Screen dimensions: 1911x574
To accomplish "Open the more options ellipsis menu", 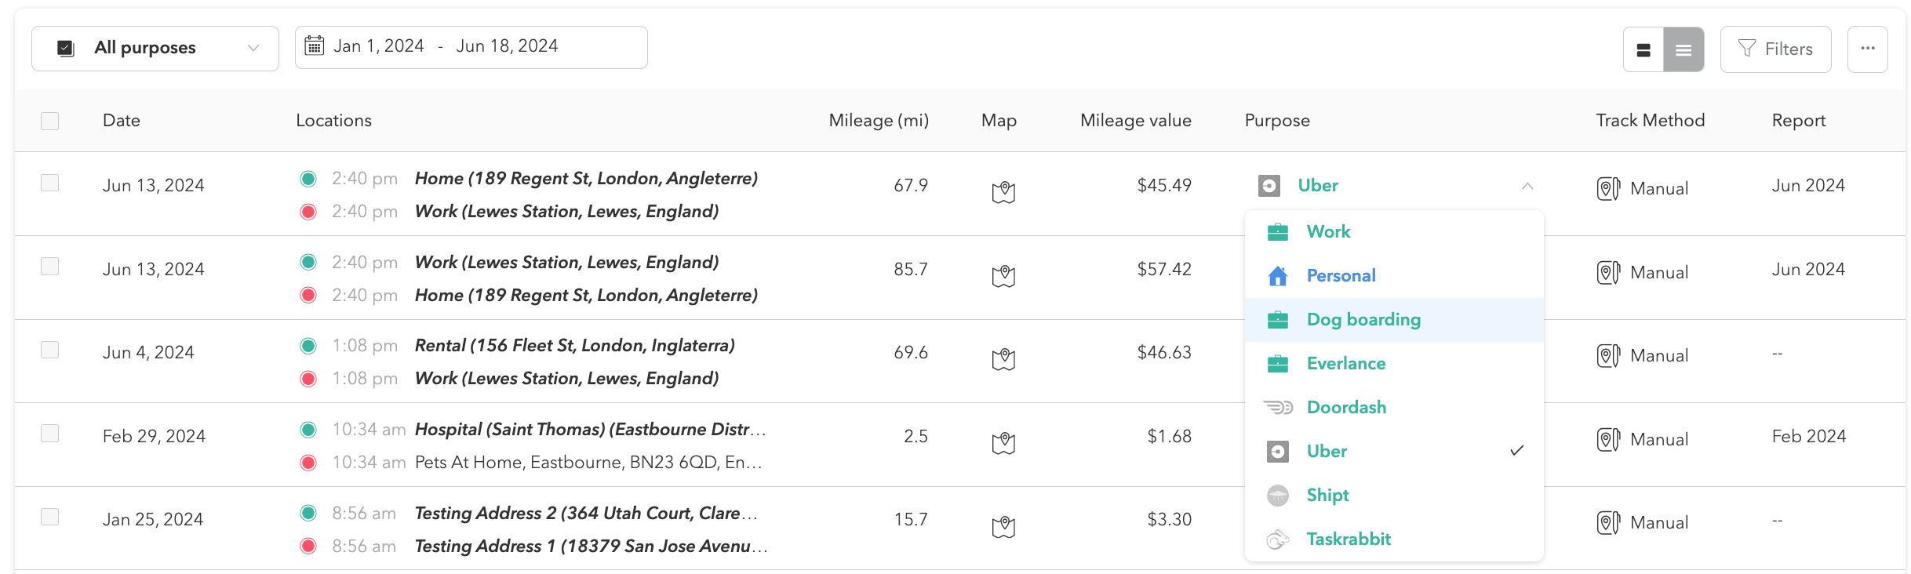I will point(1868,49).
